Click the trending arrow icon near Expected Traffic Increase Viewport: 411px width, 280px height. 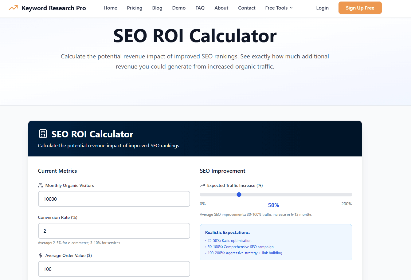point(202,185)
